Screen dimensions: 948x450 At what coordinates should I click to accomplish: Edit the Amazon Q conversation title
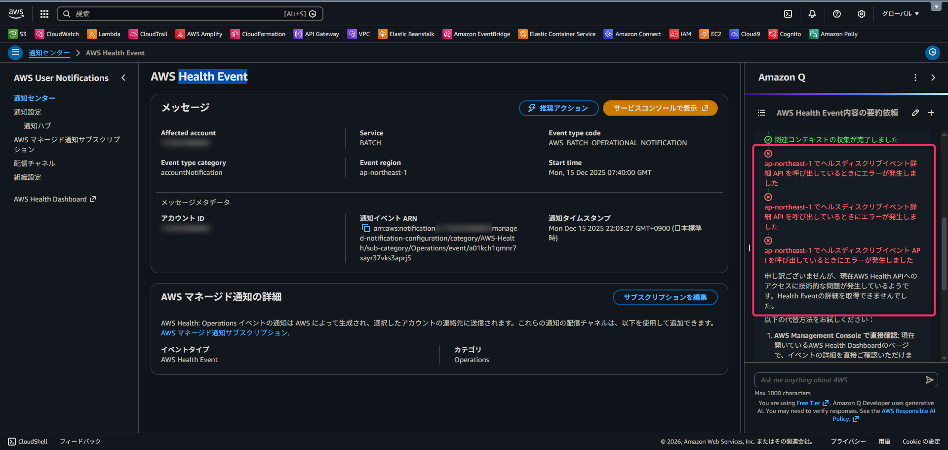pyautogui.click(x=915, y=113)
